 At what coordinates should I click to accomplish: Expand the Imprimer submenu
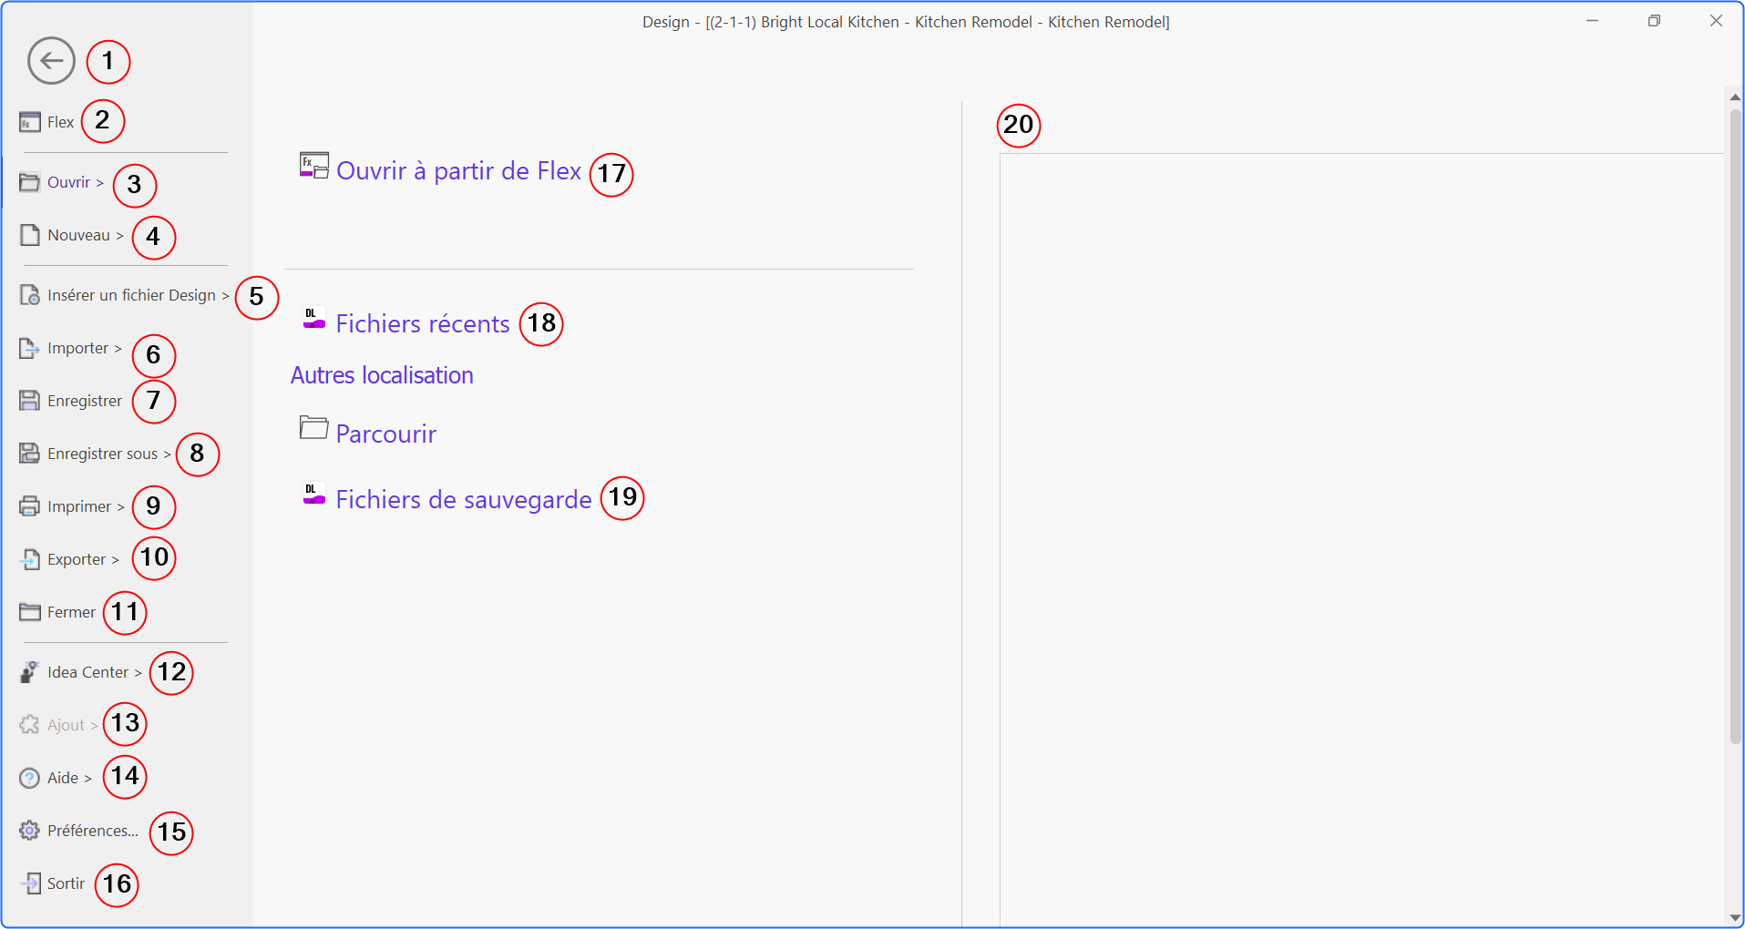coord(86,506)
